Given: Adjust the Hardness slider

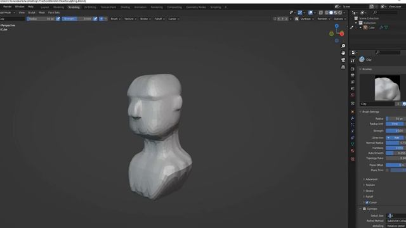Looking at the screenshot, I should pyautogui.click(x=396, y=148).
